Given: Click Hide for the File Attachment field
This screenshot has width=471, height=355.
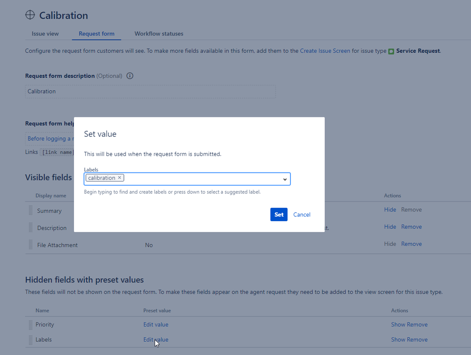Looking at the screenshot, I should 390,244.
